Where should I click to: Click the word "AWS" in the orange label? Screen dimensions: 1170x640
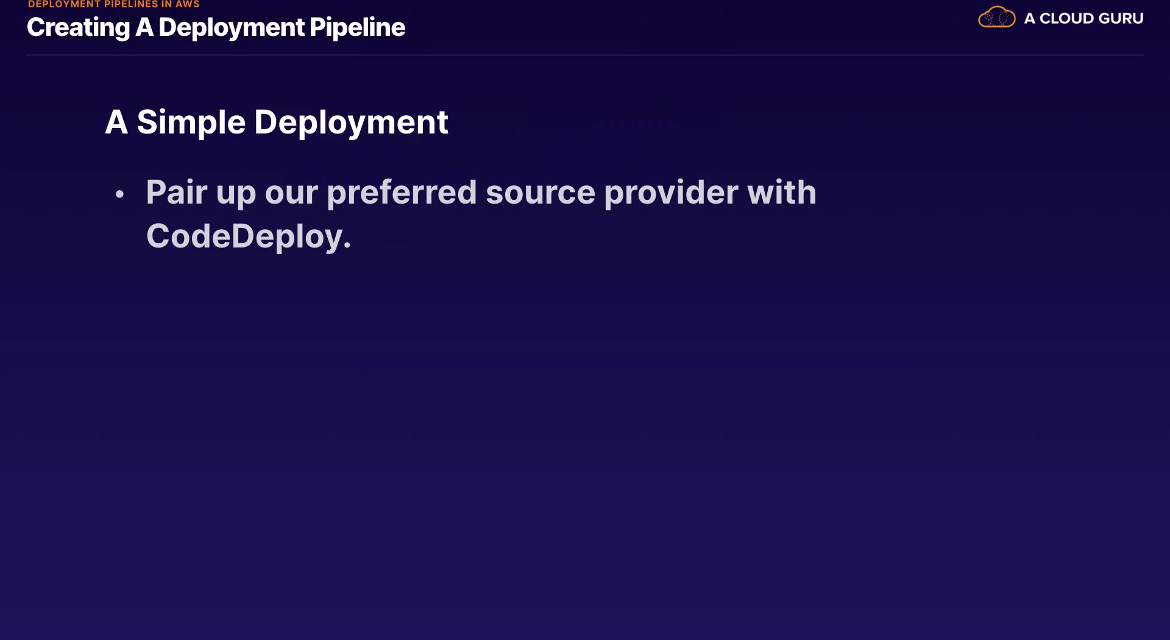188,4
